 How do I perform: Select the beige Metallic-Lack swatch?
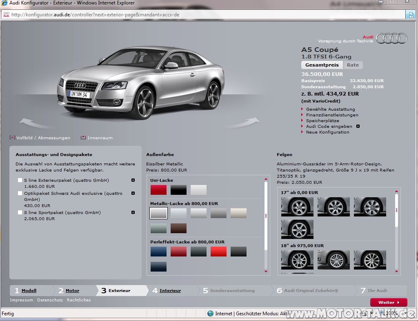(238, 213)
